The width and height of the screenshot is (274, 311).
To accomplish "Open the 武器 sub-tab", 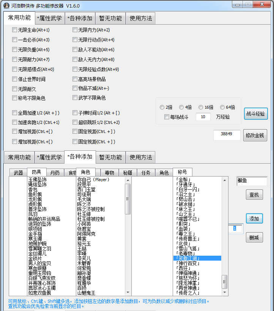I will click(18, 173).
